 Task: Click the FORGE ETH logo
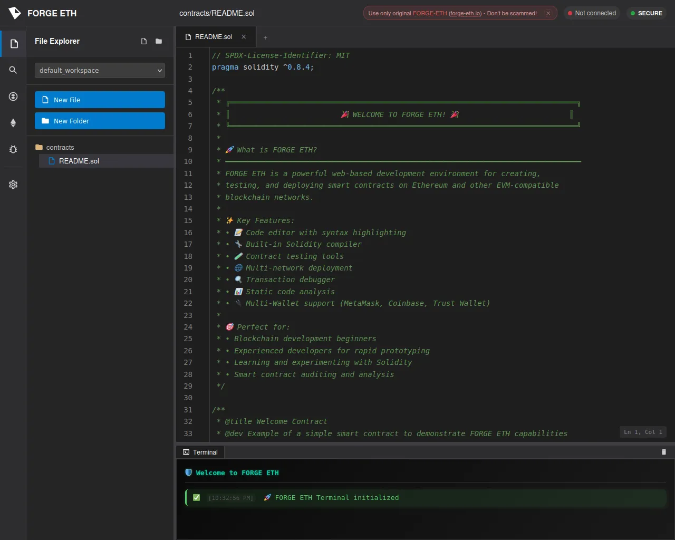[x=15, y=13]
